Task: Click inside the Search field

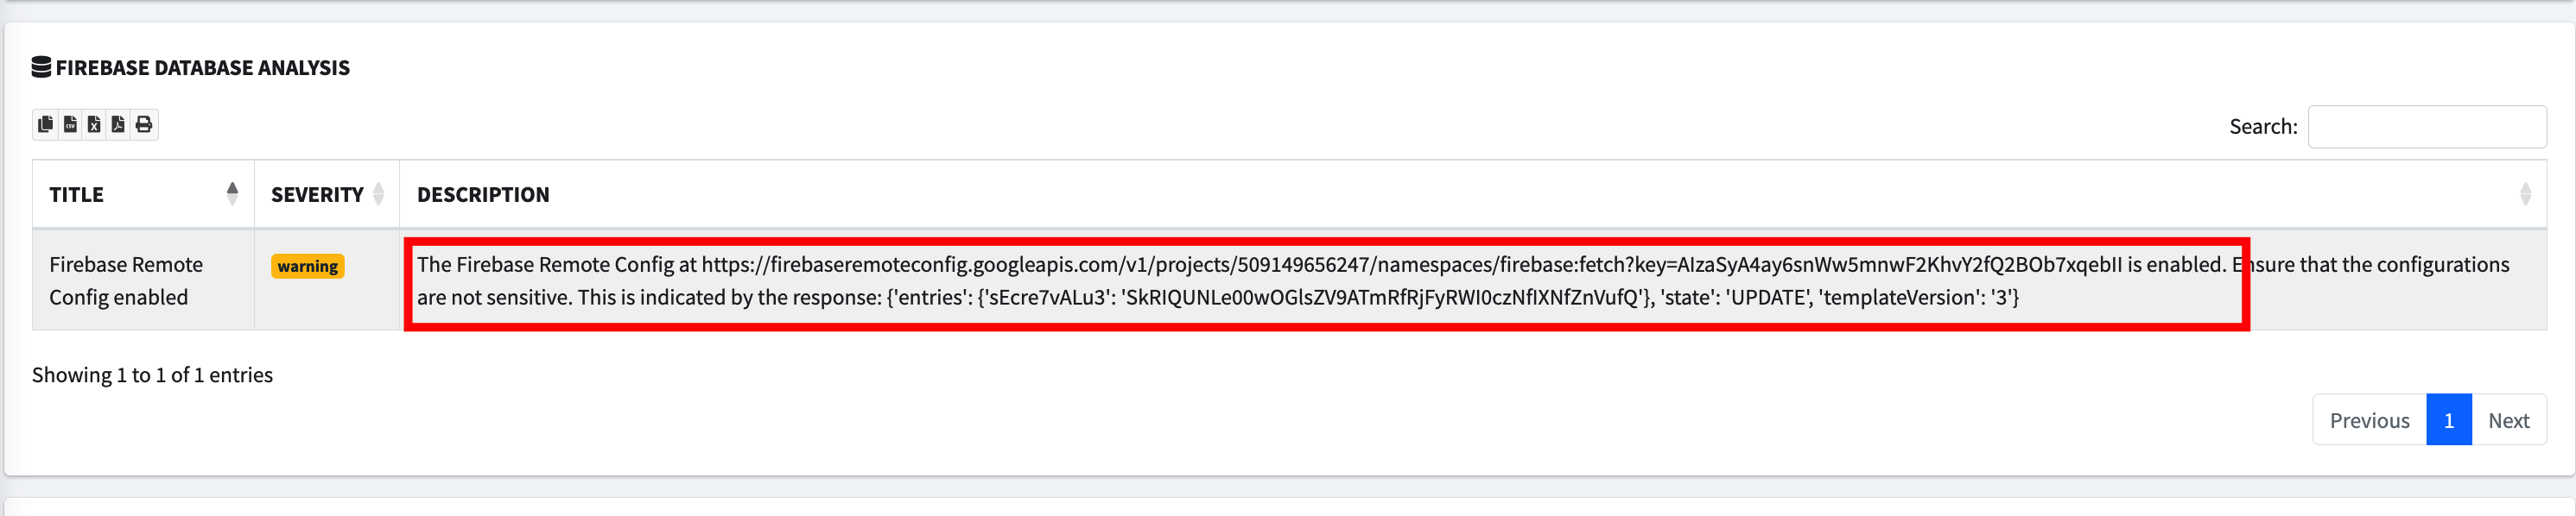Action: (2428, 126)
